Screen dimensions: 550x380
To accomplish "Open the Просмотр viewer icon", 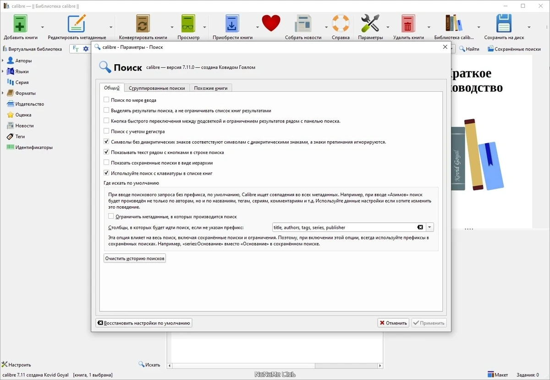I will click(x=188, y=23).
